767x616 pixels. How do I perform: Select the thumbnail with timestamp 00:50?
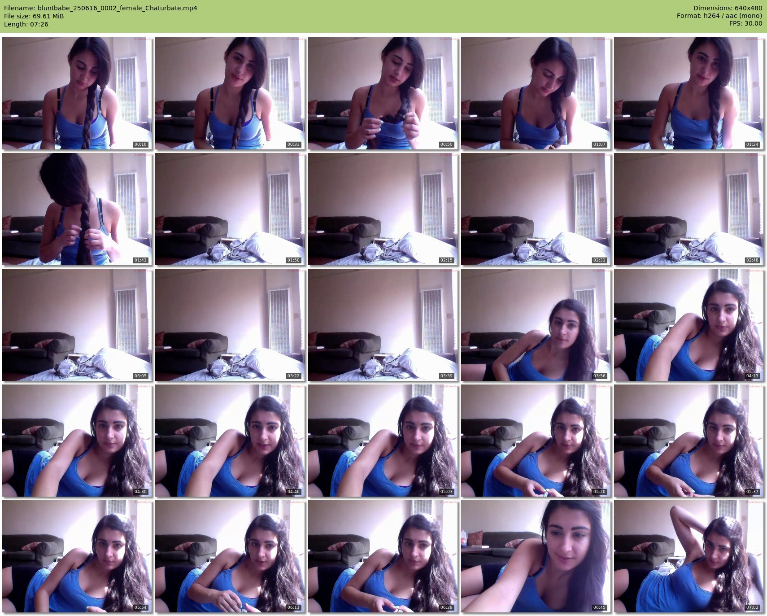pyautogui.click(x=383, y=93)
